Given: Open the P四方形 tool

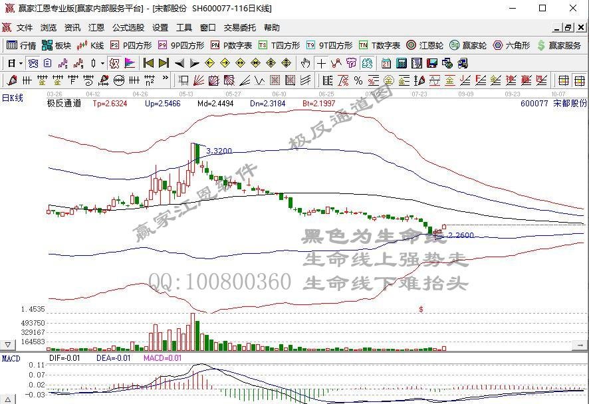Looking at the screenshot, I should coord(131,45).
